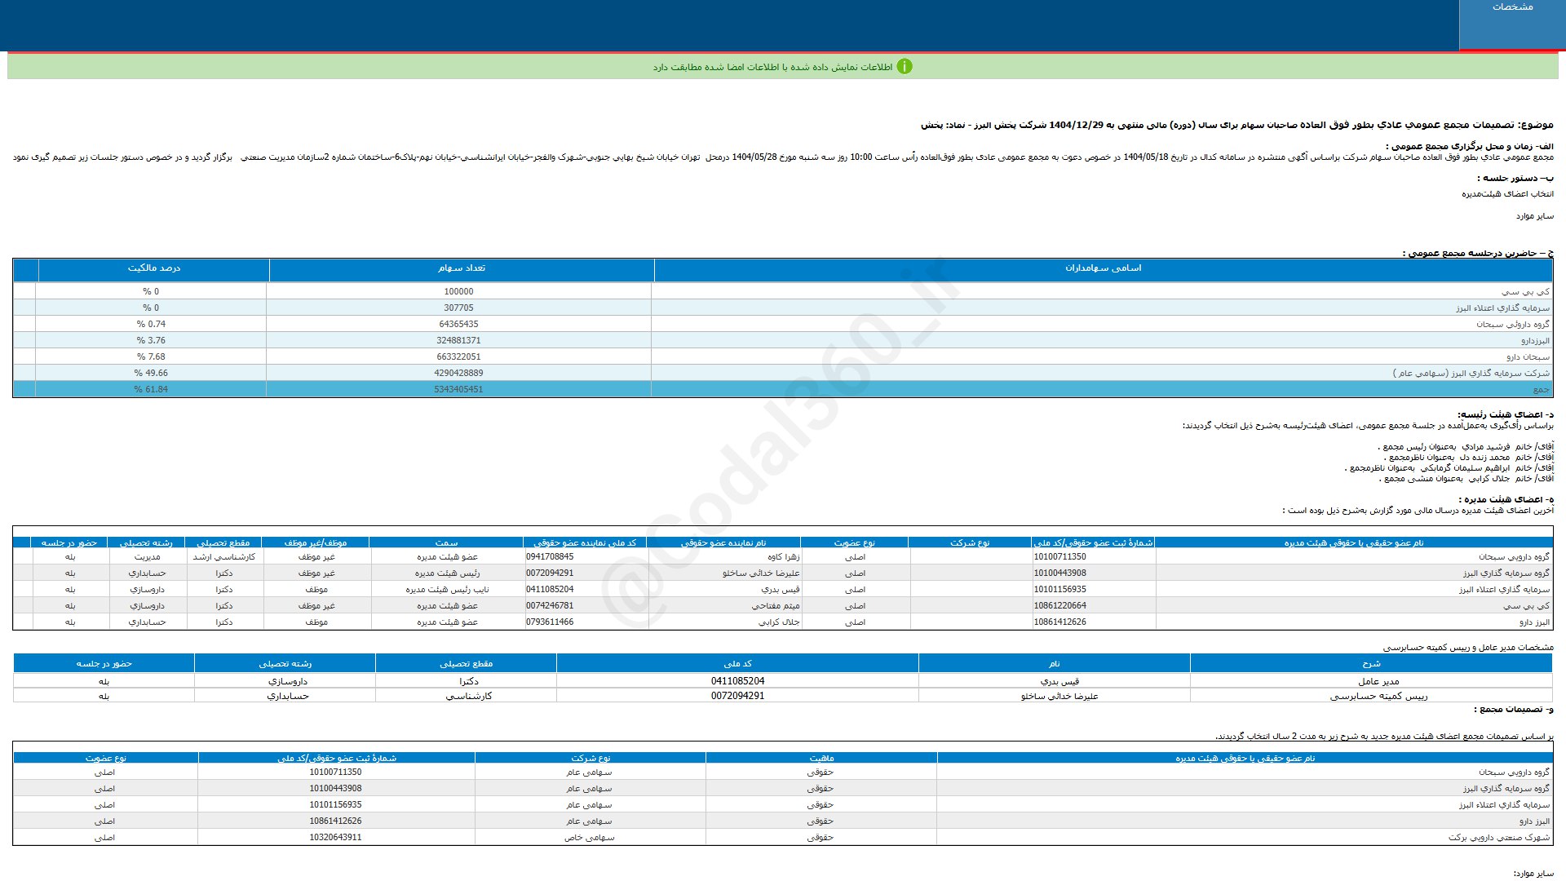Open the مشخصات tab
The height and width of the screenshot is (881, 1566).
point(1512,24)
